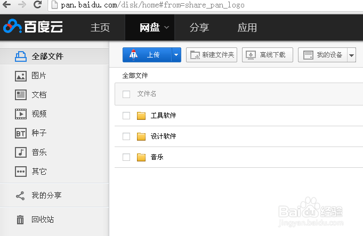Expand the upload button dropdown arrow

coord(176,55)
